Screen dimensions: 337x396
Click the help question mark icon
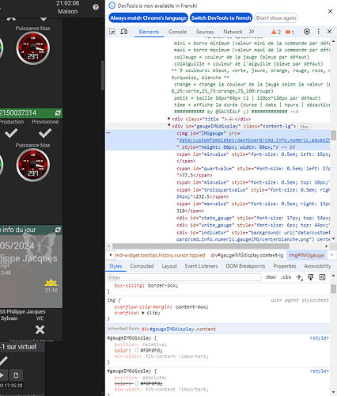tap(96, 7)
